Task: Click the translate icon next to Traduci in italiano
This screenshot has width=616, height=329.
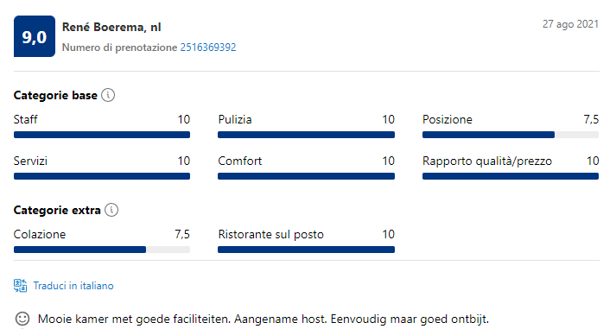Action: point(21,286)
